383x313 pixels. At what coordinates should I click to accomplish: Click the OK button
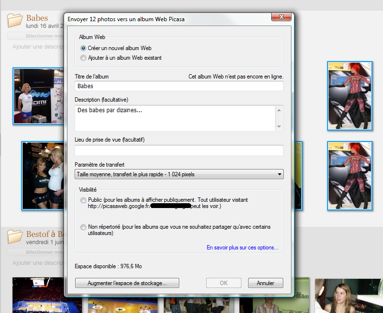click(x=224, y=283)
